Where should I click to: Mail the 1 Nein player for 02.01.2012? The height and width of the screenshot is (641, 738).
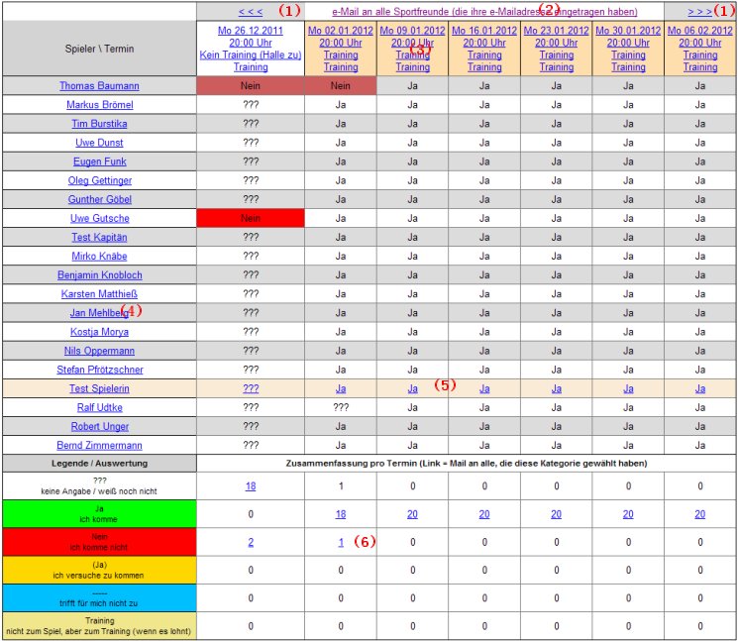pos(341,542)
